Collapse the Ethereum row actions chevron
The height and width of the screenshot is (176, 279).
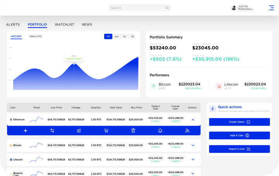pyautogui.click(x=193, y=120)
